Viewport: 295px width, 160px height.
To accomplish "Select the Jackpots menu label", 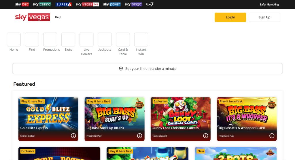I will [105, 50].
